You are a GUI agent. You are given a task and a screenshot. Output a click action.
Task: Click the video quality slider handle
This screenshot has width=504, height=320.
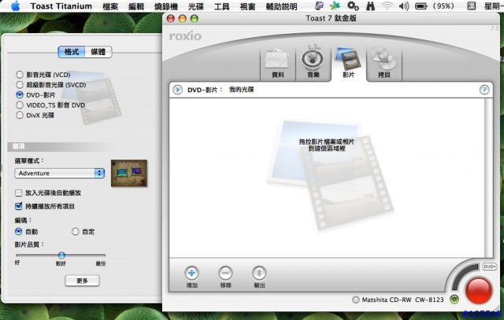coord(61,256)
